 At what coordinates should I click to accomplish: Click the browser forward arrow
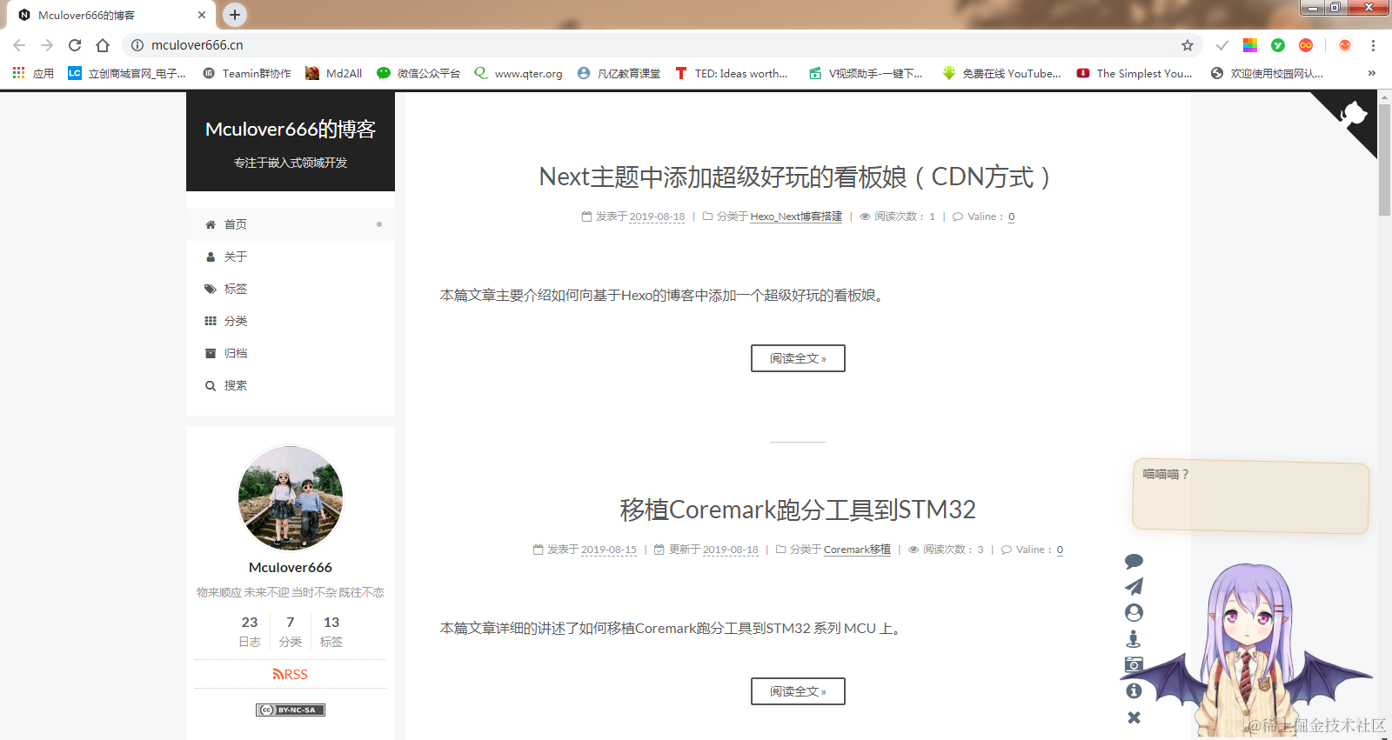point(47,45)
